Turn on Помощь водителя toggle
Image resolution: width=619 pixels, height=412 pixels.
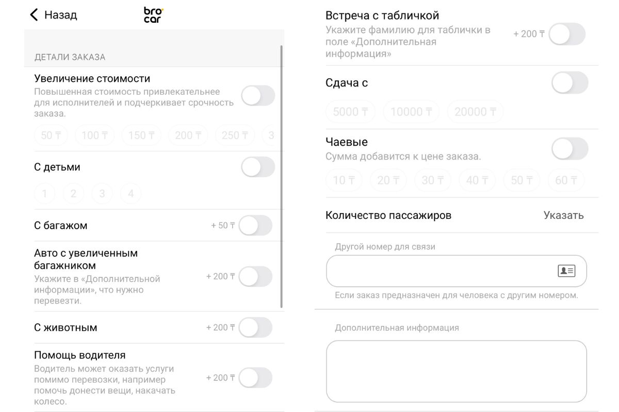pos(255,377)
